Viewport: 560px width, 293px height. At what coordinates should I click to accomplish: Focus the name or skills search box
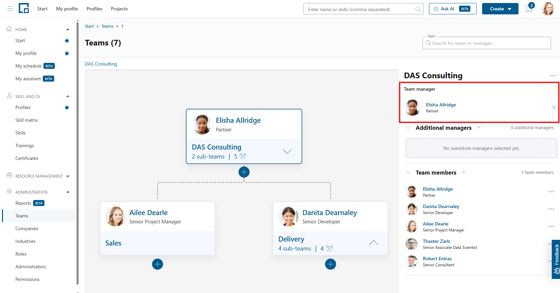(363, 9)
